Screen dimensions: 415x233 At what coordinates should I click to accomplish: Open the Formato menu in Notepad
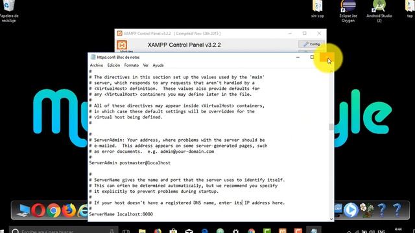pyautogui.click(x=132, y=65)
